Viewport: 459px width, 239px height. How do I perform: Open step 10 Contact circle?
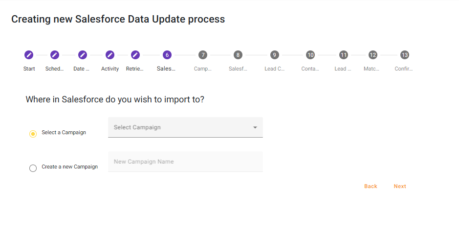(x=310, y=55)
